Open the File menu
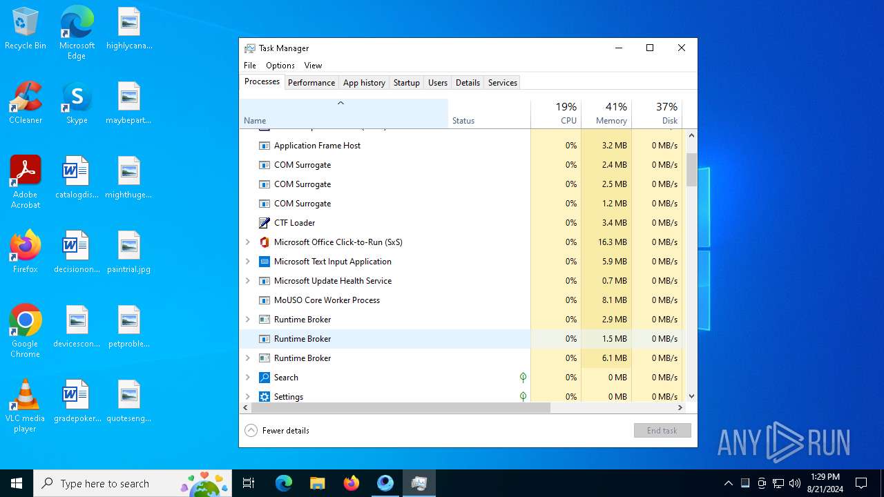The image size is (884, 497). (x=250, y=66)
